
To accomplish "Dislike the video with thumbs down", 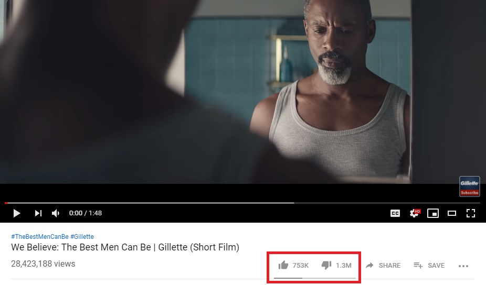I will pos(326,265).
